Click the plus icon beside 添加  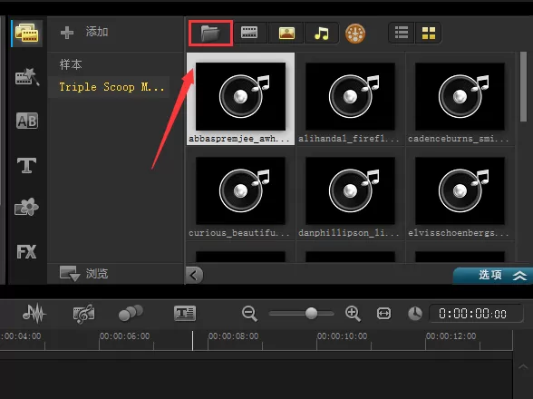(67, 33)
